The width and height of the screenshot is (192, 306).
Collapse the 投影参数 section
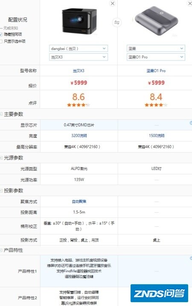[x=1, y=191]
